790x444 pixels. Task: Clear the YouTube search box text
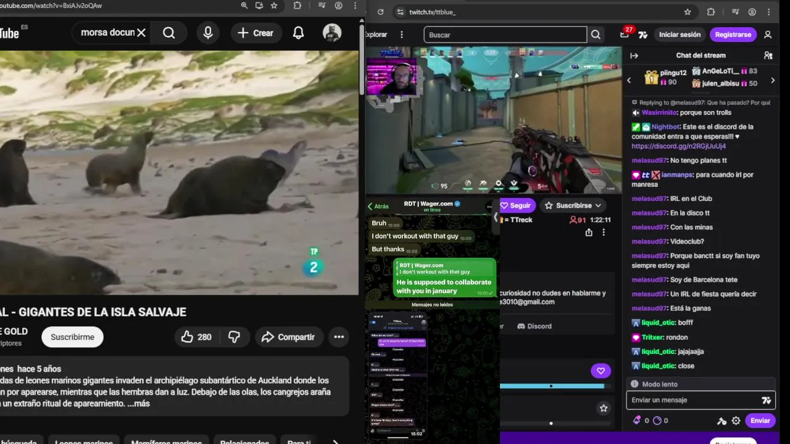tap(141, 33)
